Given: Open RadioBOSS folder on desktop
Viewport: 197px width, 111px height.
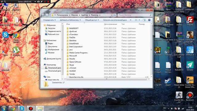Looking at the screenshot, I should 179,66.
